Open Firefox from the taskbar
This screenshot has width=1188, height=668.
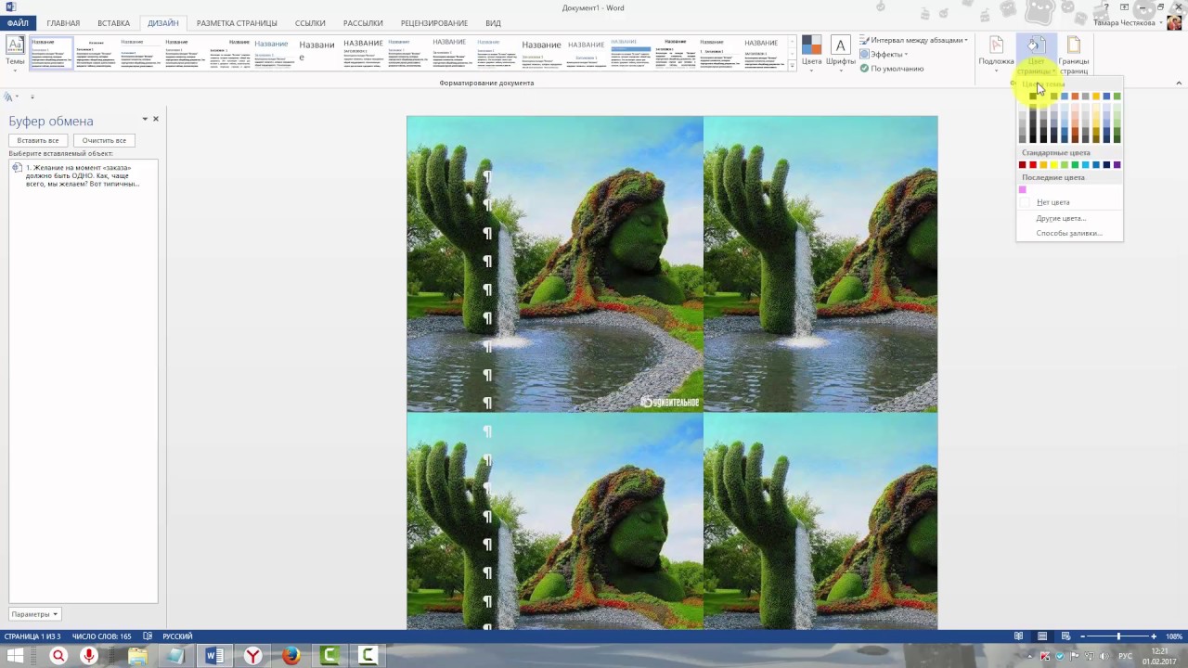pos(291,656)
